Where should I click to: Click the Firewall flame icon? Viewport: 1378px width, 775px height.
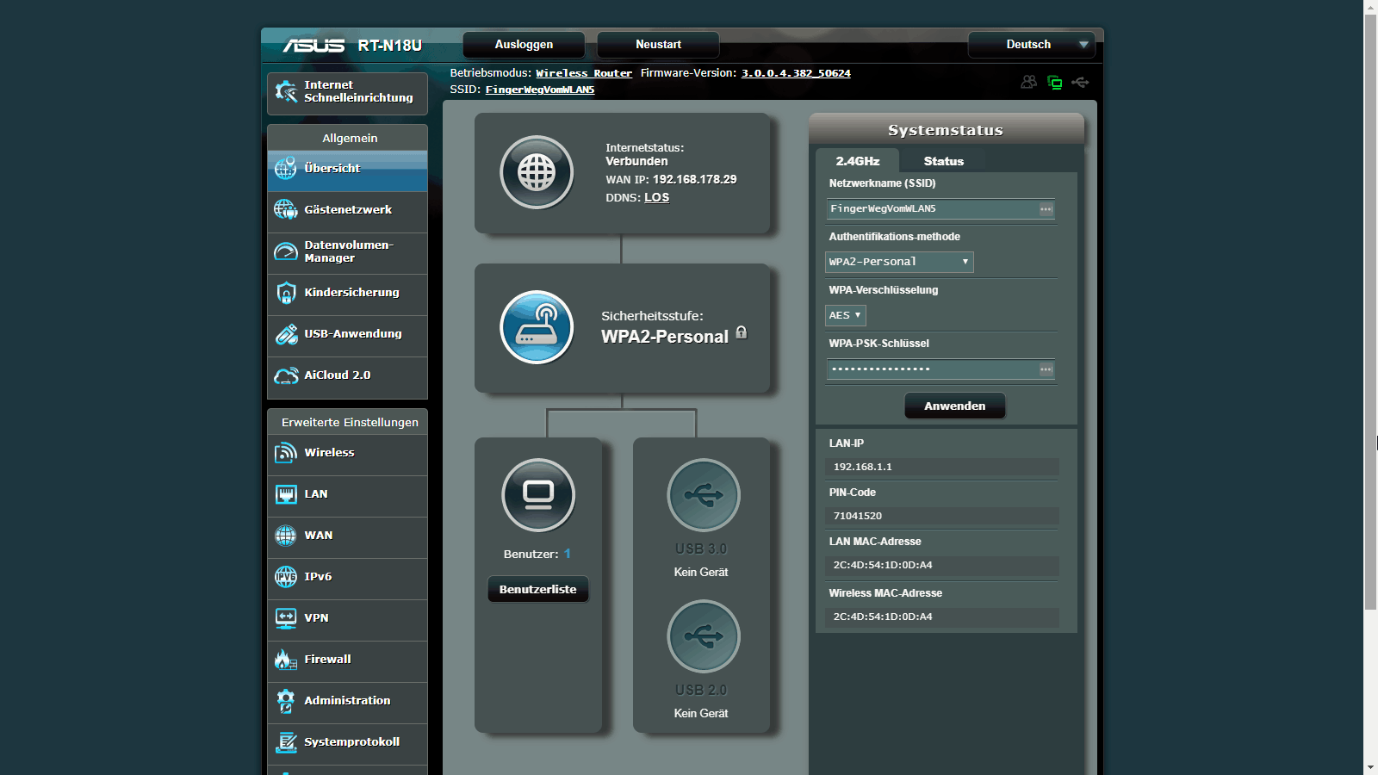point(286,660)
